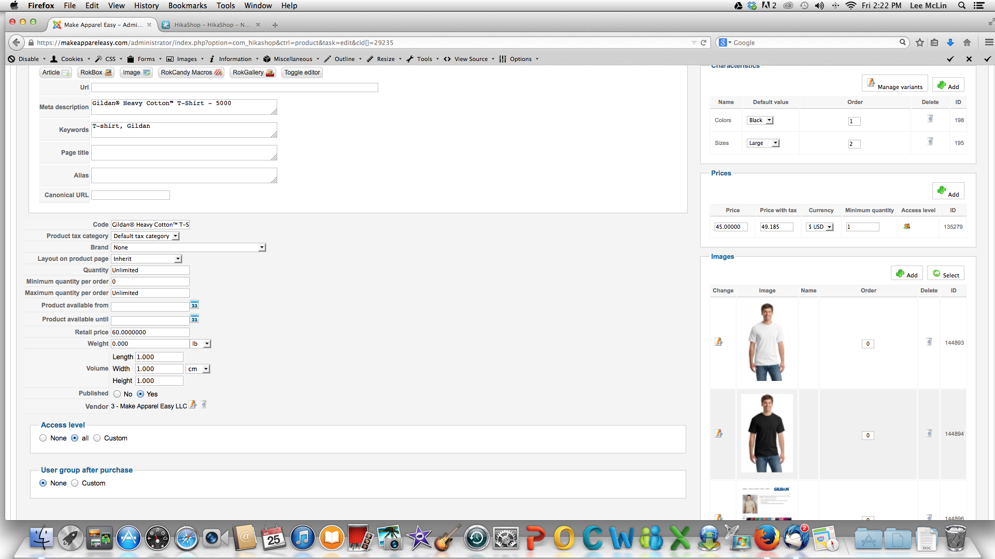
Task: Delete the black t-shirt image row
Action: click(x=929, y=433)
